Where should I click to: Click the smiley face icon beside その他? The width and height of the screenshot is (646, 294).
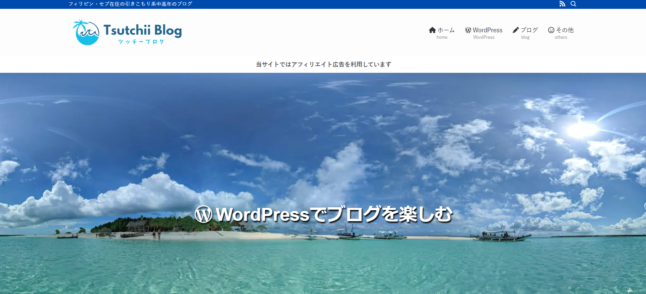point(551,30)
